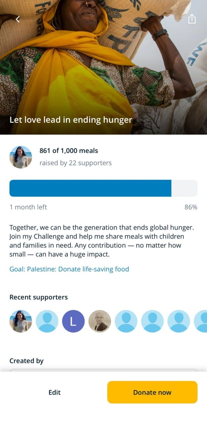Tap the back arrow icon
207x429 pixels.
point(18,19)
